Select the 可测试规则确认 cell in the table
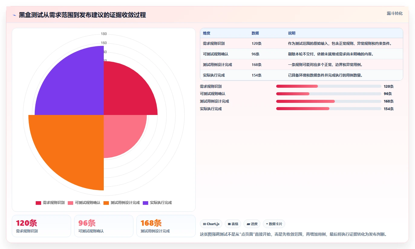Image resolution: width=415 pixels, height=249 pixels. [216, 54]
